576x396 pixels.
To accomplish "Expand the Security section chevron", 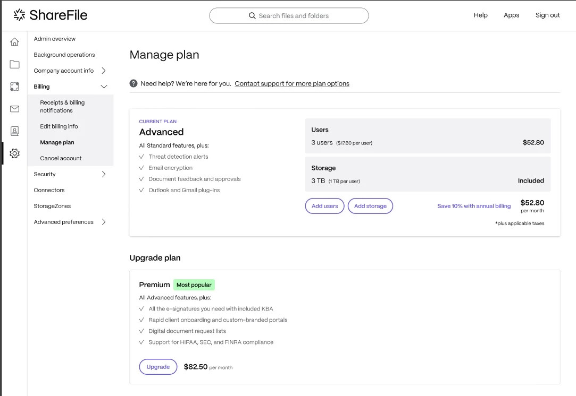I will pyautogui.click(x=104, y=174).
